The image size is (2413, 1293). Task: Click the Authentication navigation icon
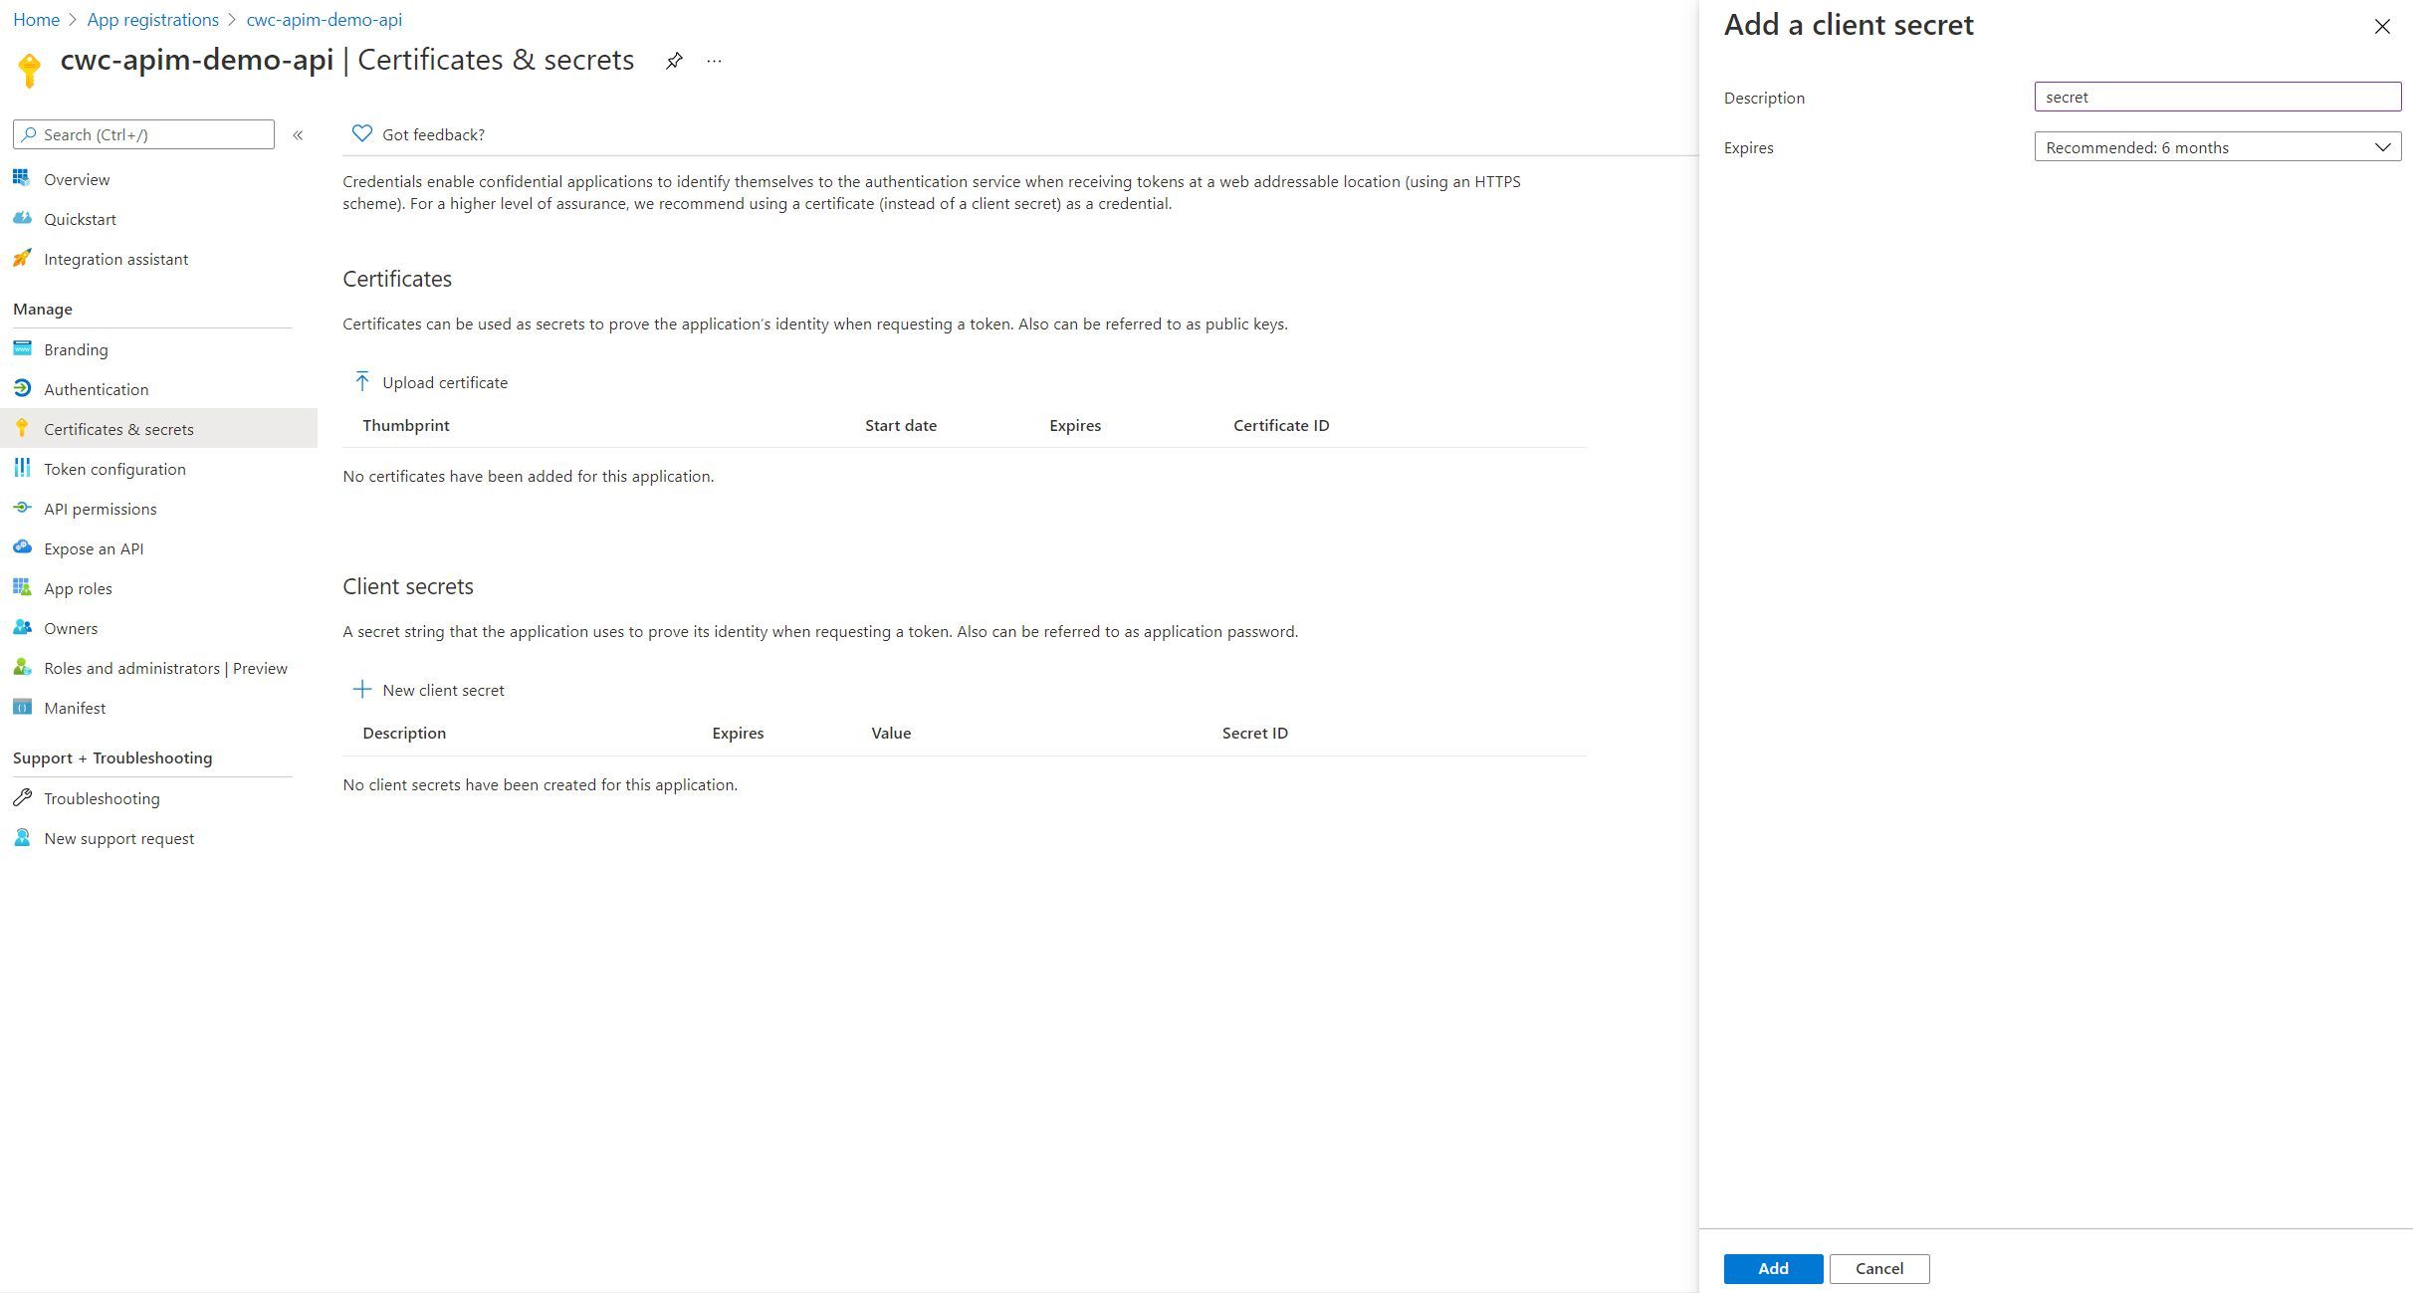click(22, 388)
